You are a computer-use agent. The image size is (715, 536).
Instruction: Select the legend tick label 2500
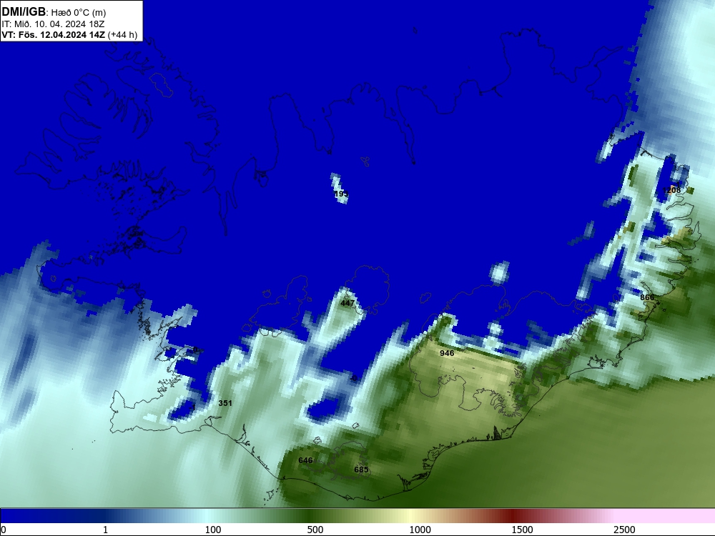(x=624, y=530)
